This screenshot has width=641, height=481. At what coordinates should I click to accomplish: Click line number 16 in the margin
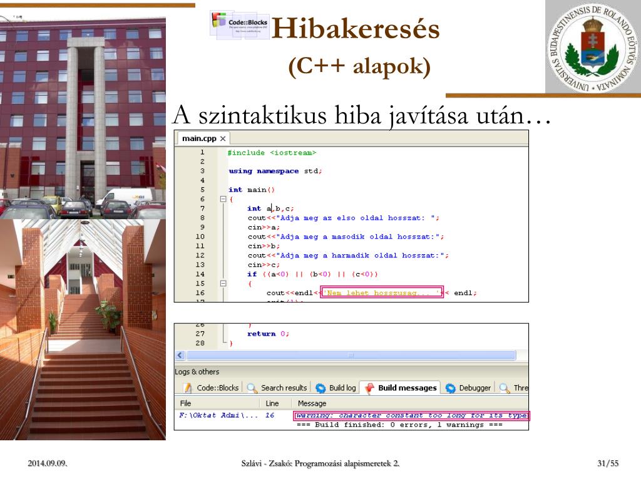pos(200,293)
